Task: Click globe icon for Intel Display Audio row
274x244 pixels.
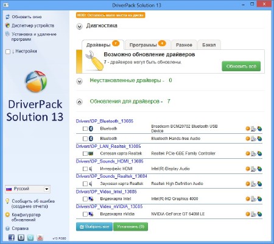Action: (x=259, y=169)
